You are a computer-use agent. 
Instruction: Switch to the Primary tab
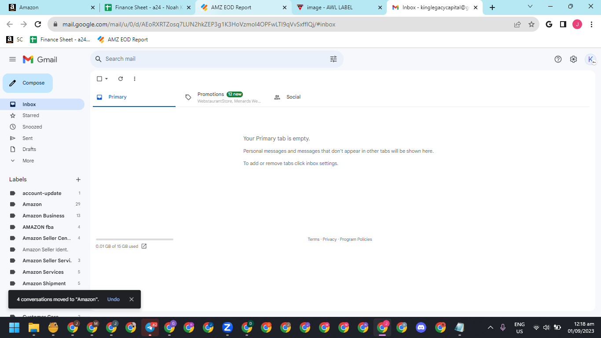coord(134,97)
